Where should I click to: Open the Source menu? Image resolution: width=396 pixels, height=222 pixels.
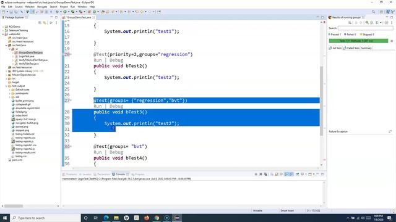[x=19, y=7]
